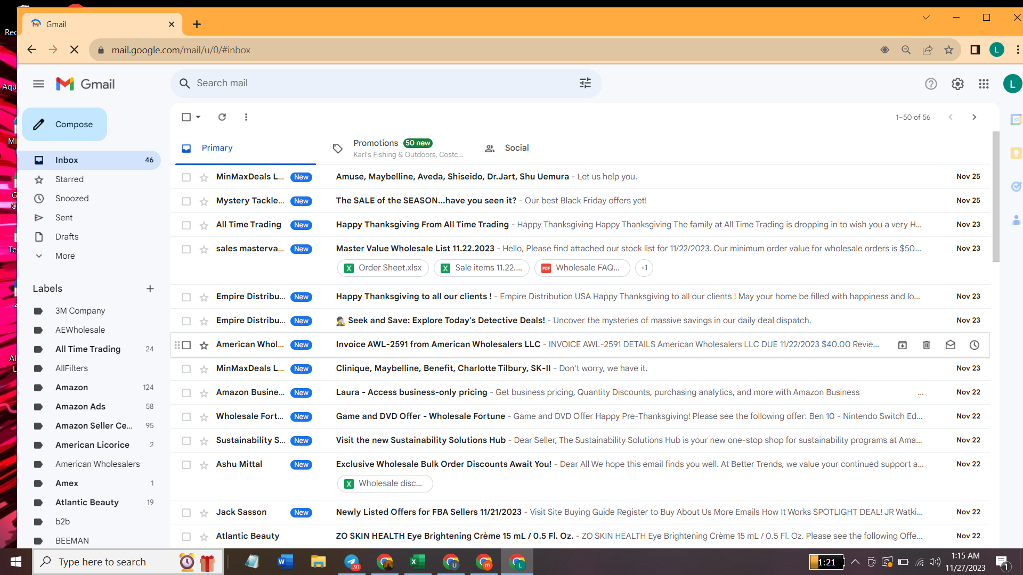
Task: Open the +1 more attachments chip
Action: (644, 268)
